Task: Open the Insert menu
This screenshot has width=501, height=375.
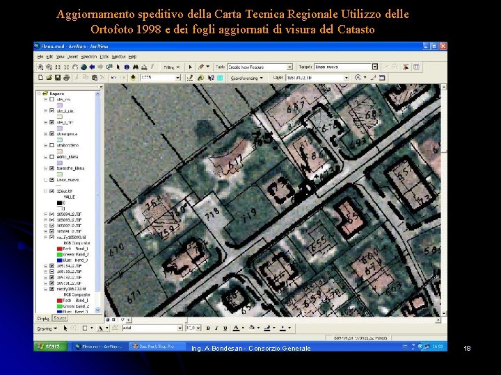Action: (72, 57)
